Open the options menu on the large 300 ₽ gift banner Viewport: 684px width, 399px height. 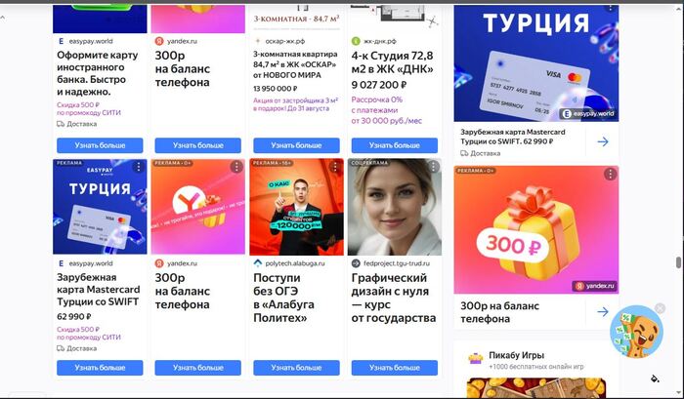[610, 174]
